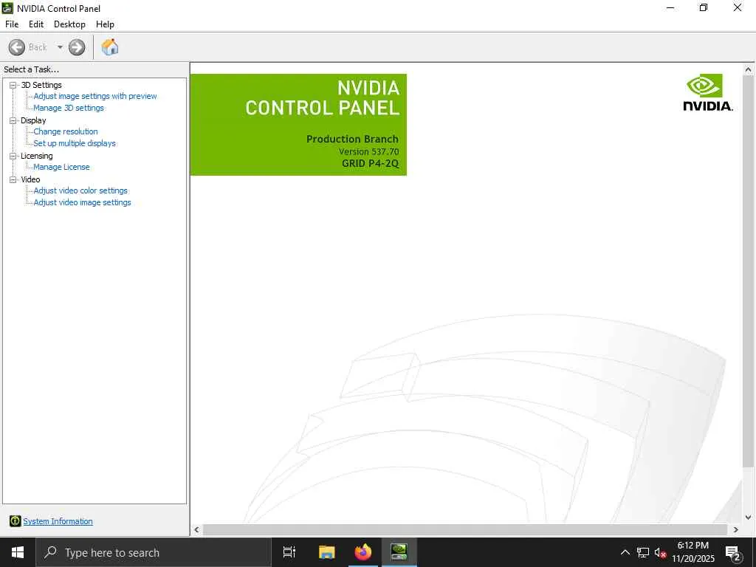Click the NVIDIA logo in the panel
Image resolution: width=756 pixels, height=567 pixels.
point(708,92)
